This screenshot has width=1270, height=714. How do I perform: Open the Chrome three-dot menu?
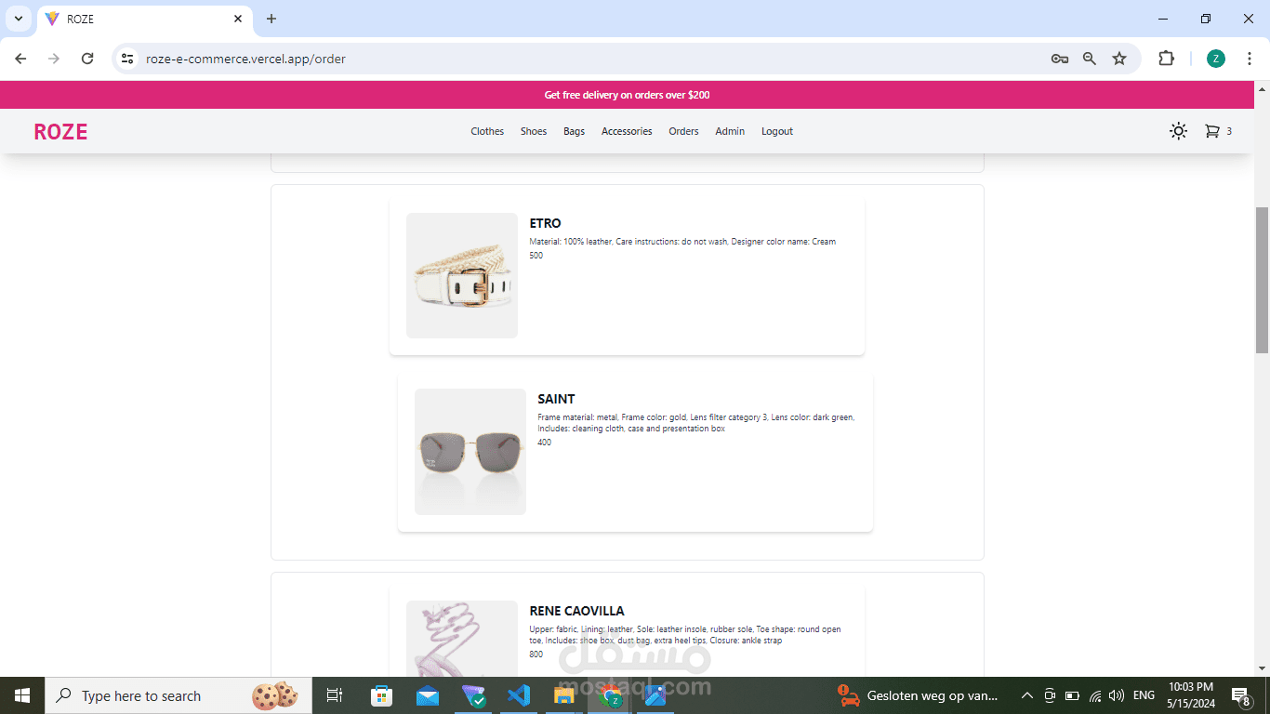(x=1250, y=59)
